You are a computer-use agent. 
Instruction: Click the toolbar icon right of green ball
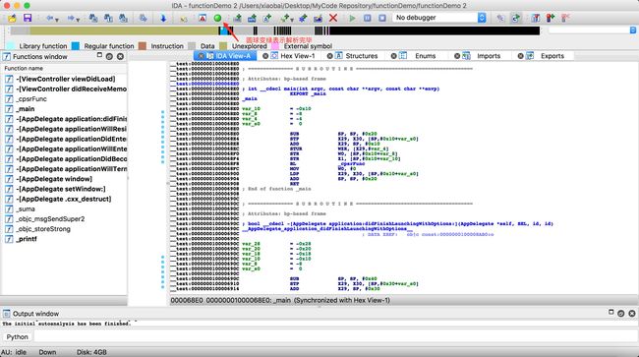tap(237, 18)
